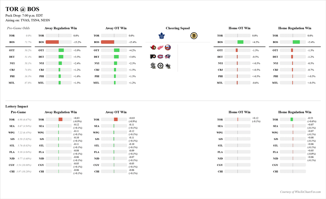Click the Pre-Game Odds heading
The height and width of the screenshot is (199, 326).
coord(18,28)
